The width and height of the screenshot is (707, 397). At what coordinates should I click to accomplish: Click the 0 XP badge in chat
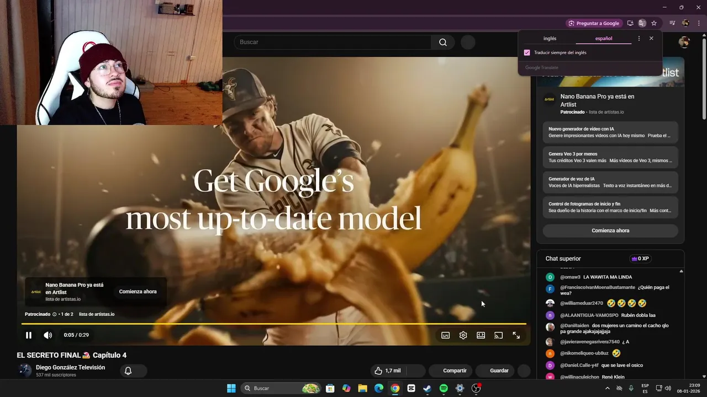coord(640,259)
